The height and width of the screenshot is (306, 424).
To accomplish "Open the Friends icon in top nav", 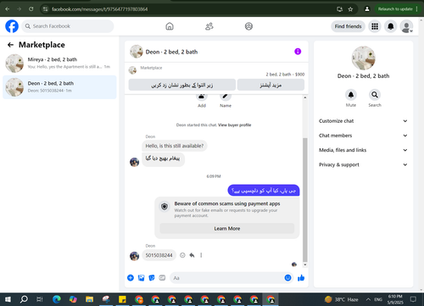I will pos(209,26).
